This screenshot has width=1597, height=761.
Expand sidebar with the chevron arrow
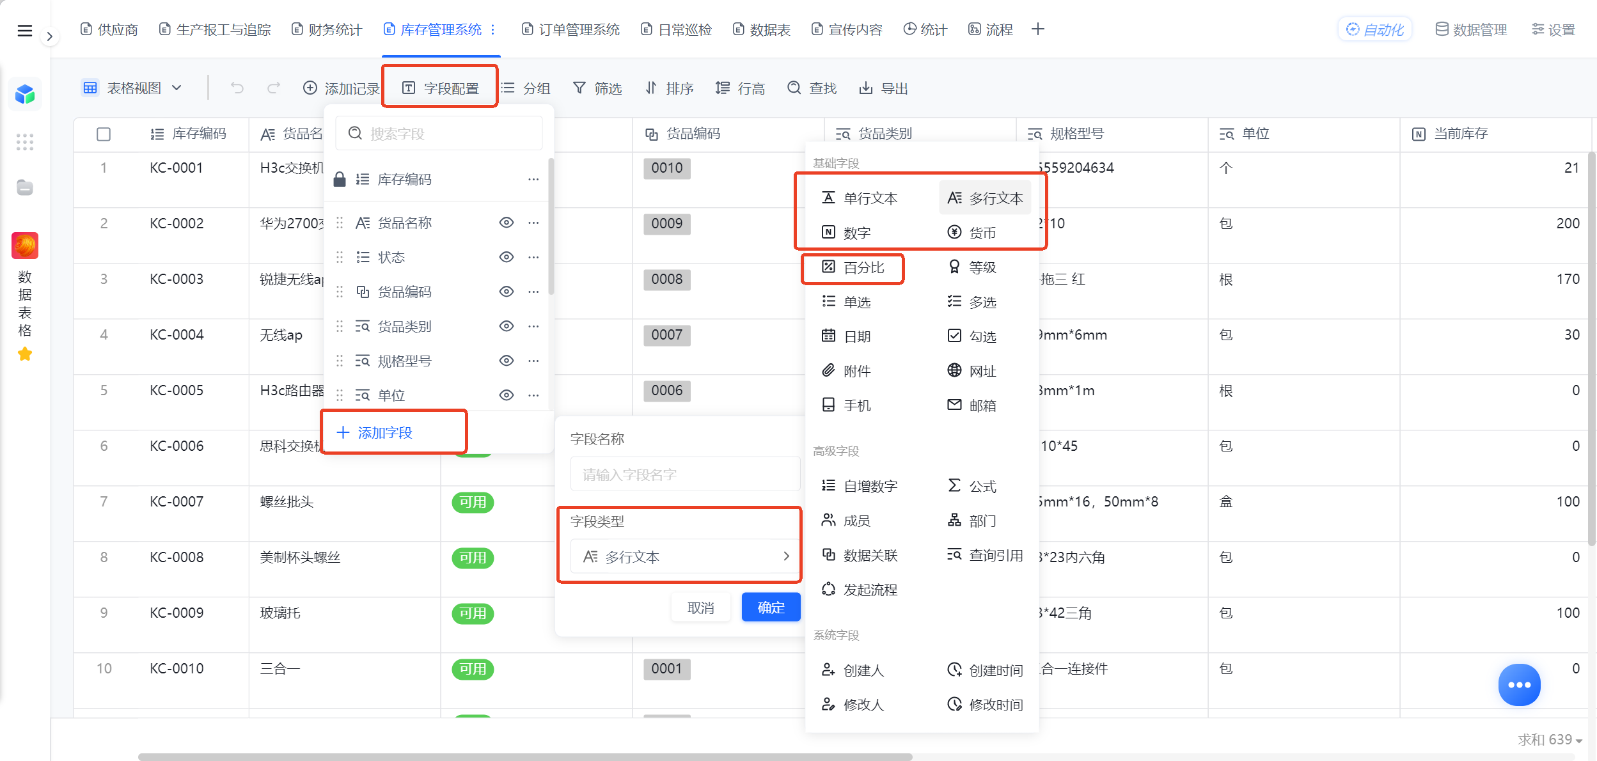pos(49,36)
